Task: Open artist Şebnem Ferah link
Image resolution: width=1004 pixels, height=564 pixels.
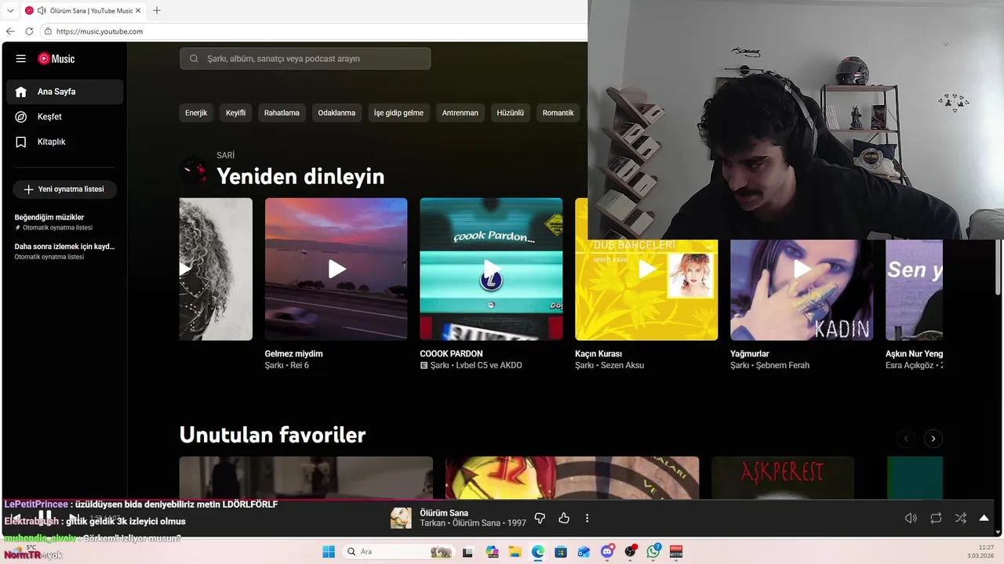Action: point(783,366)
